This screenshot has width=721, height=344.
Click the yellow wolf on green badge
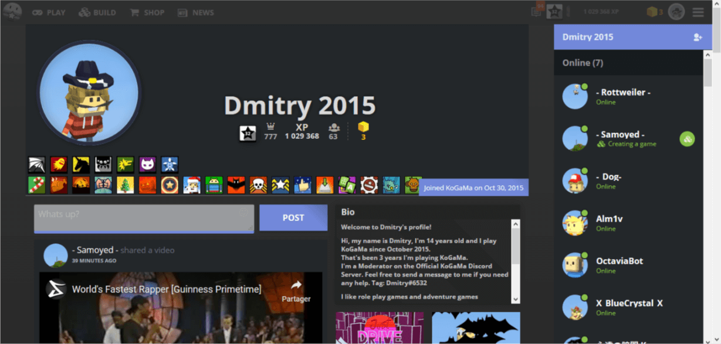click(x=125, y=165)
